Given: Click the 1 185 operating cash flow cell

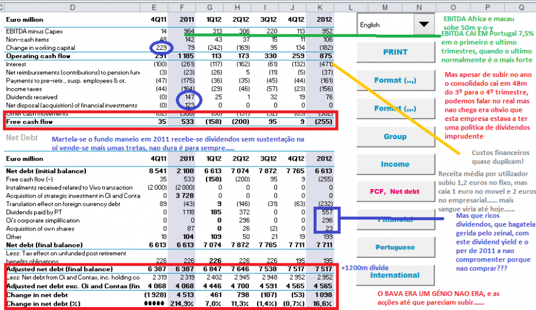Looking at the screenshot, I should [x=186, y=56].
